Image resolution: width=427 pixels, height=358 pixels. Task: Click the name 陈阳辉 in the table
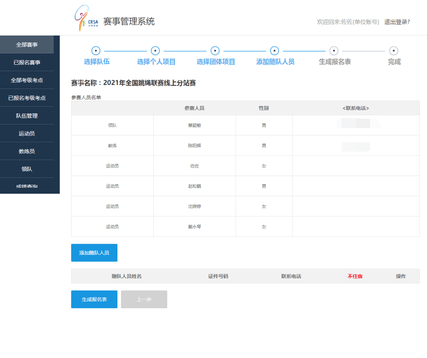pos(195,146)
